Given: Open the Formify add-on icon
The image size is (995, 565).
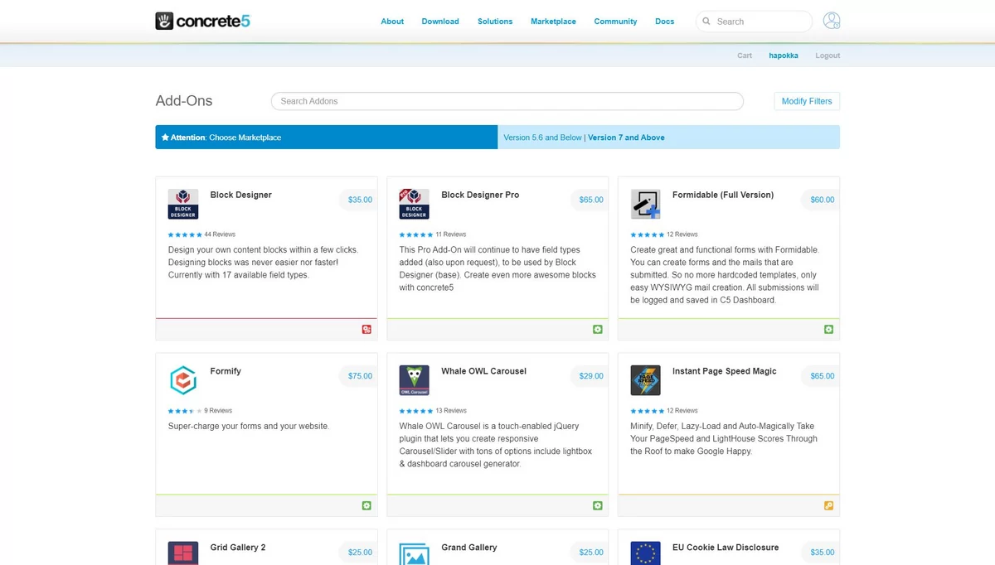Looking at the screenshot, I should [183, 380].
